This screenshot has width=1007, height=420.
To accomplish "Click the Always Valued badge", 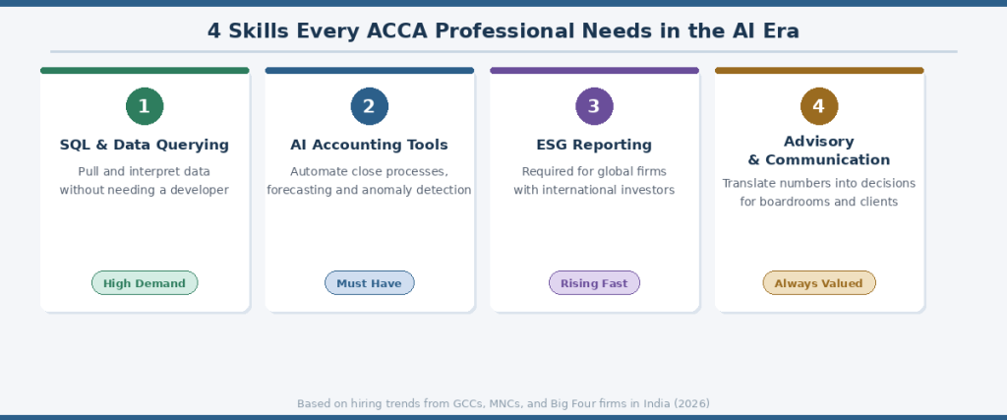I will coord(819,283).
